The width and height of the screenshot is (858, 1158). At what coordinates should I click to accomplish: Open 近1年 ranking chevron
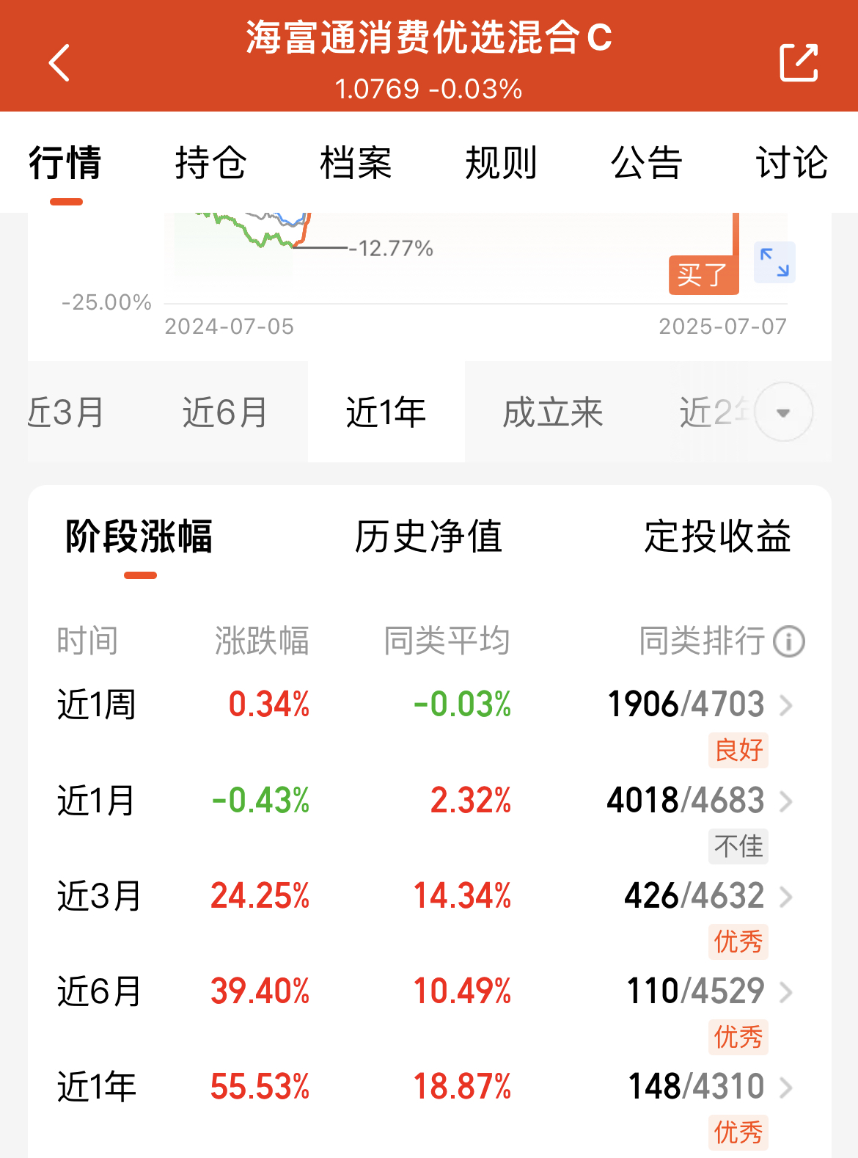[786, 1087]
